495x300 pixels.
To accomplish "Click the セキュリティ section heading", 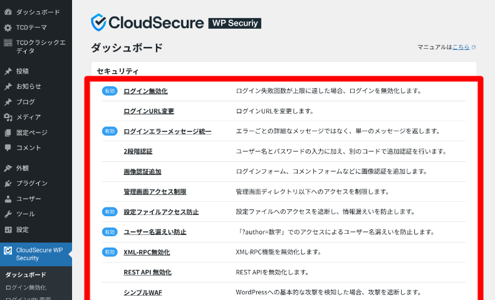I will click(118, 71).
